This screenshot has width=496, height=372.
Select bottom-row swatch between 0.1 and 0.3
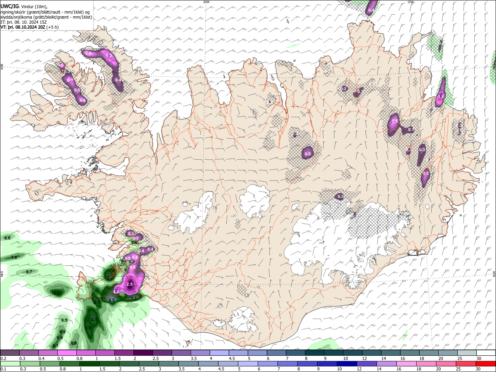11,363
